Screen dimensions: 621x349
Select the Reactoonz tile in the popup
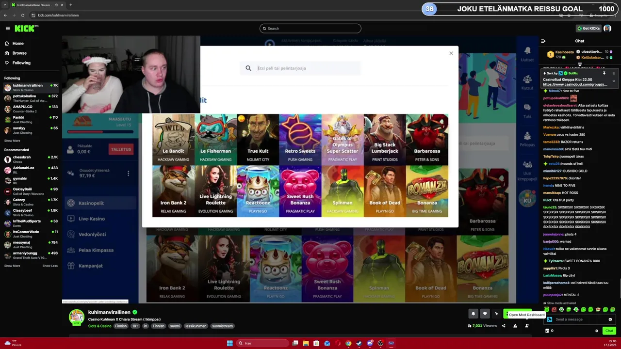[x=258, y=191]
